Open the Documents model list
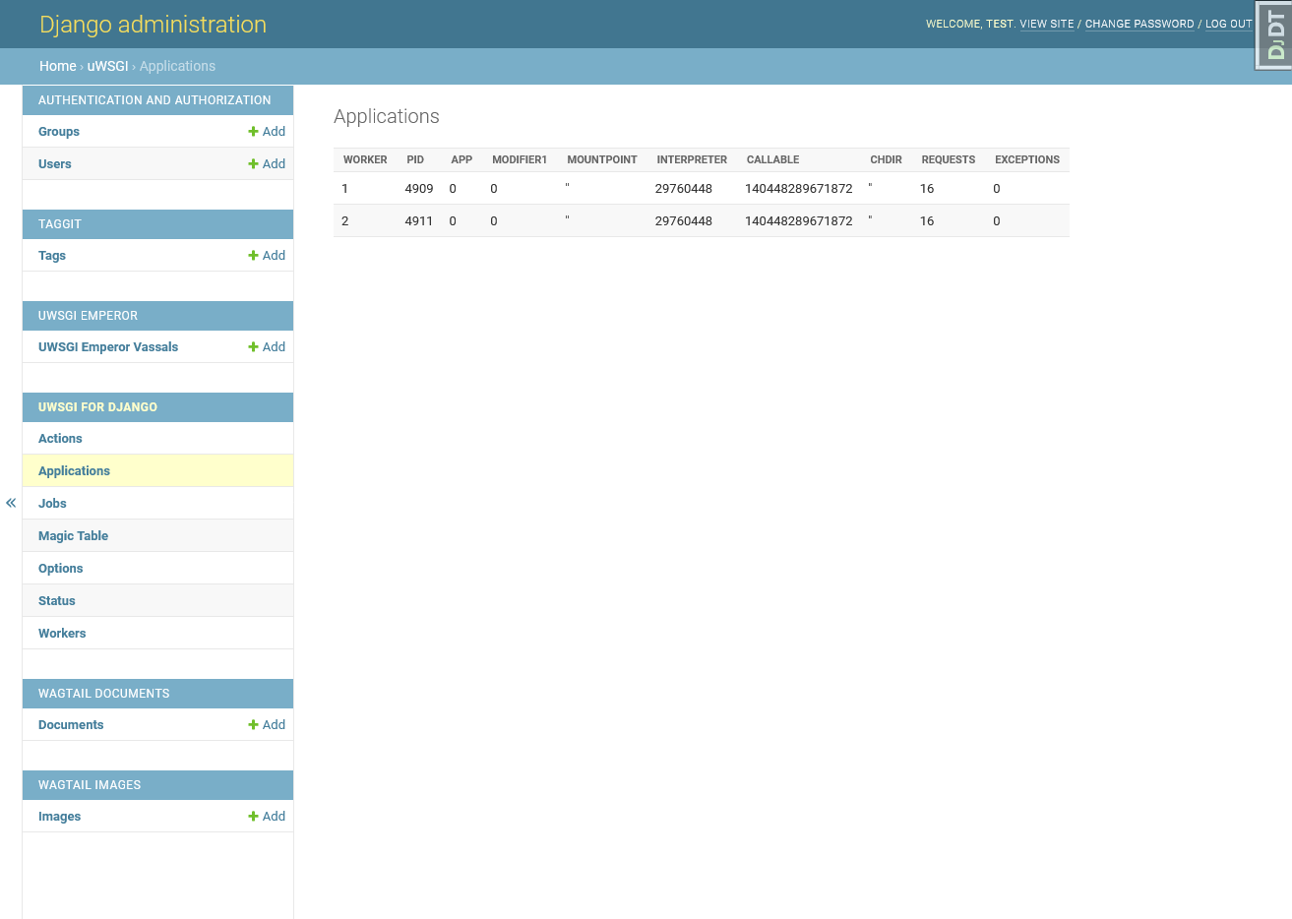The image size is (1292, 919). pyautogui.click(x=71, y=725)
